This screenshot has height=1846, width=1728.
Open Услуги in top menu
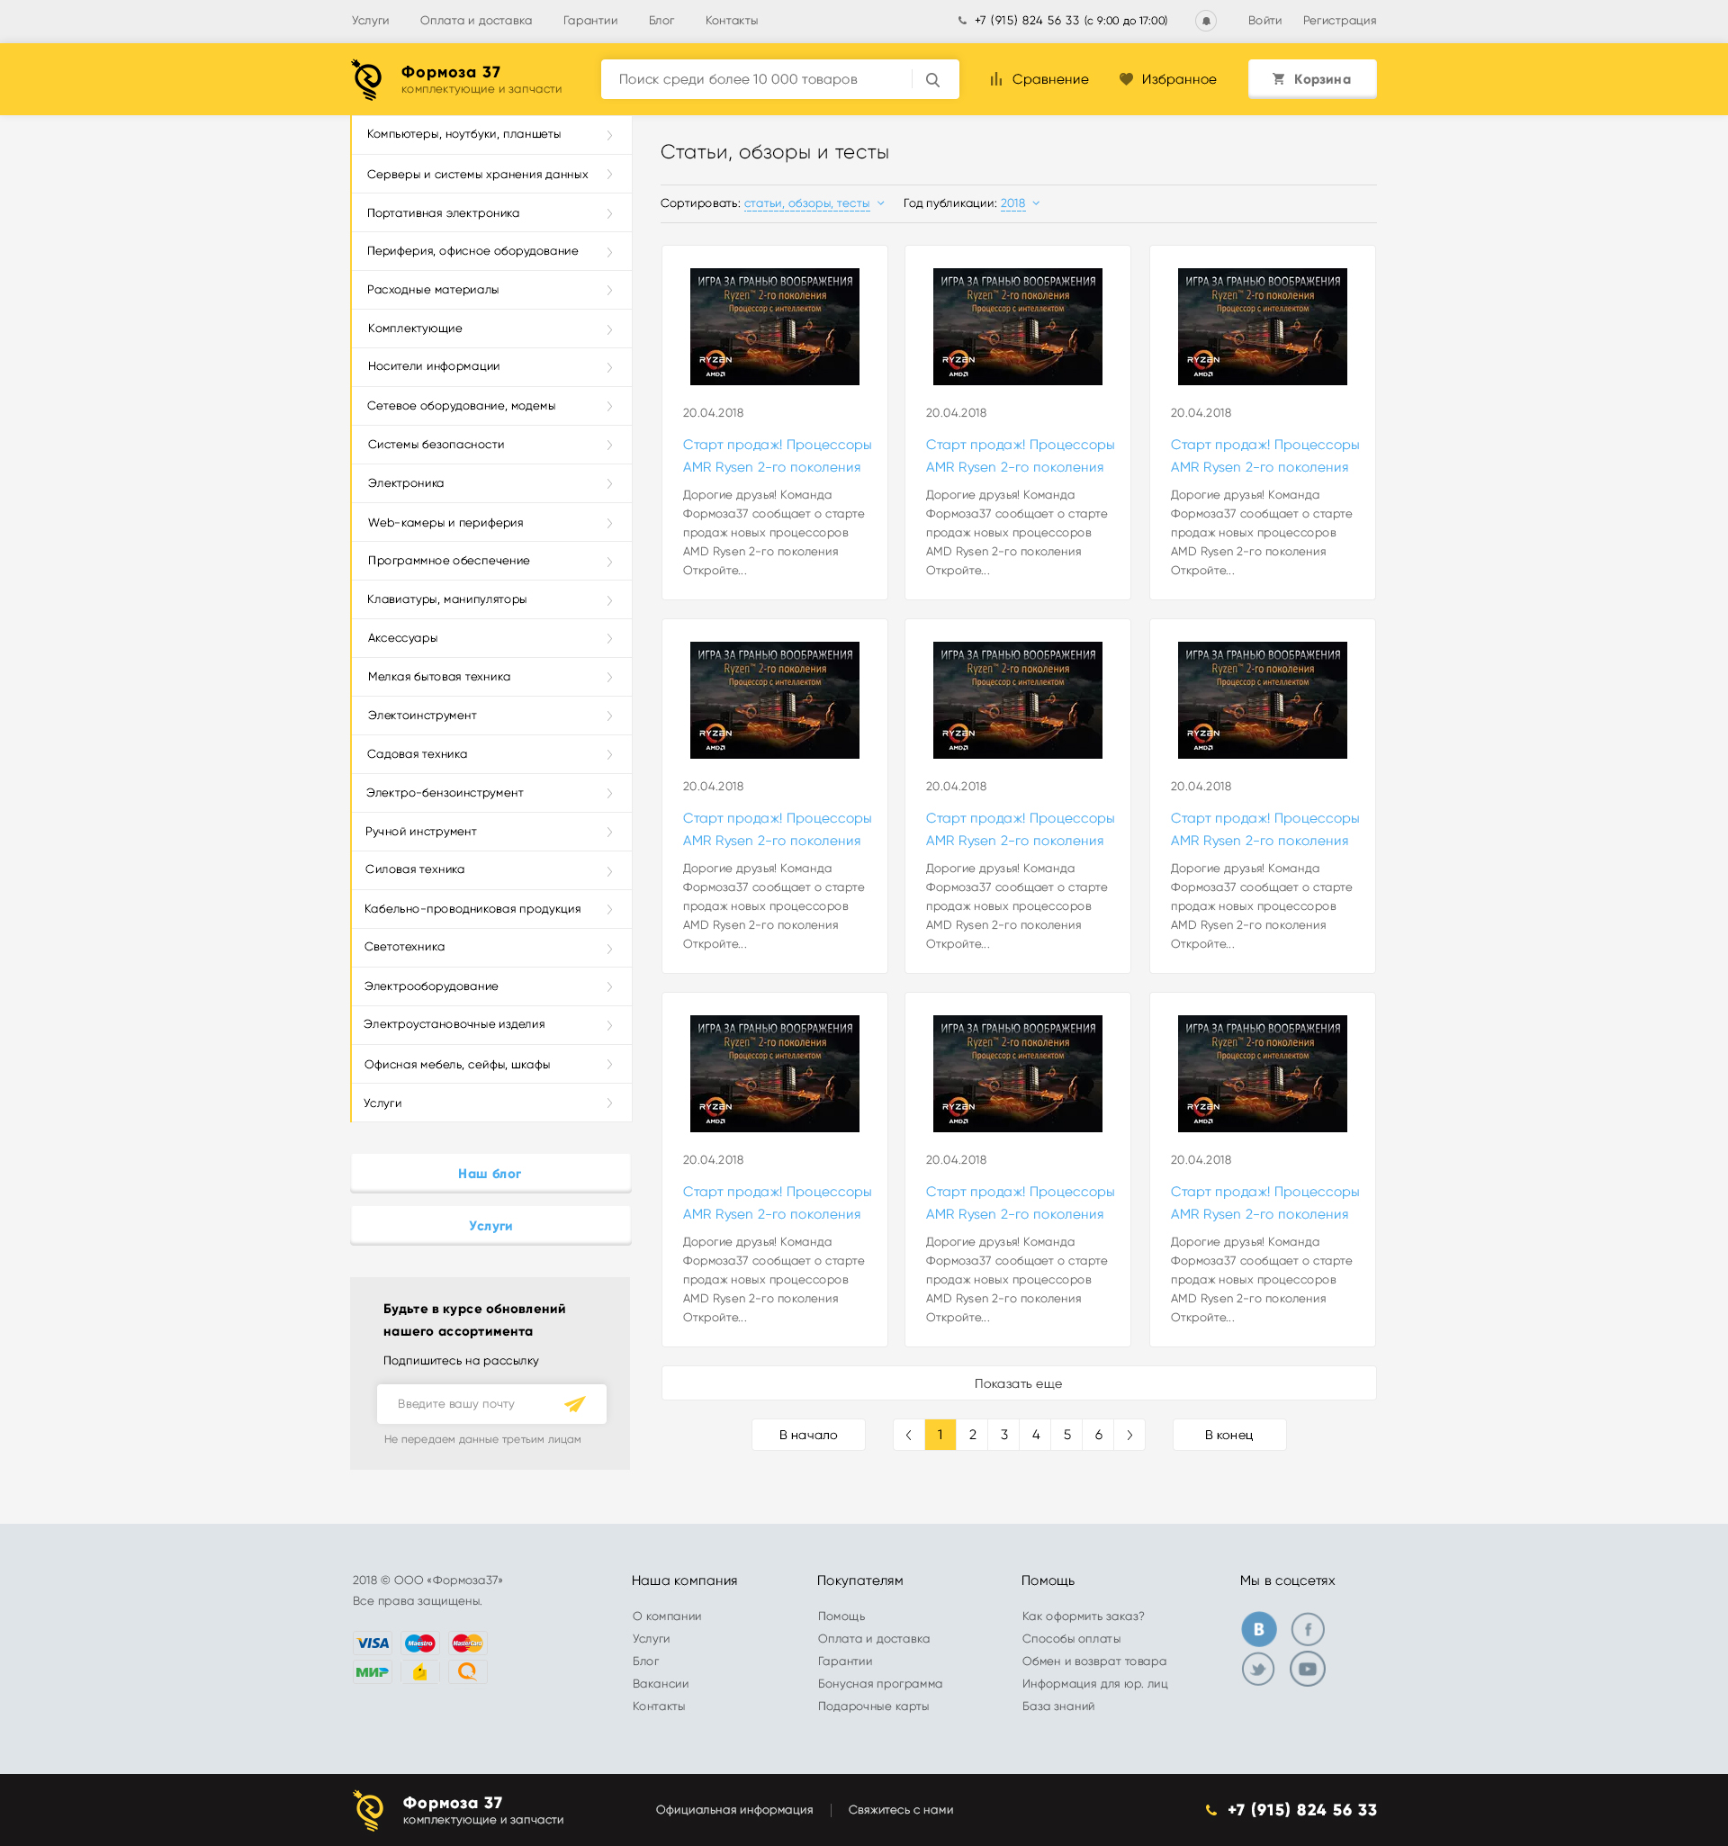371,21
